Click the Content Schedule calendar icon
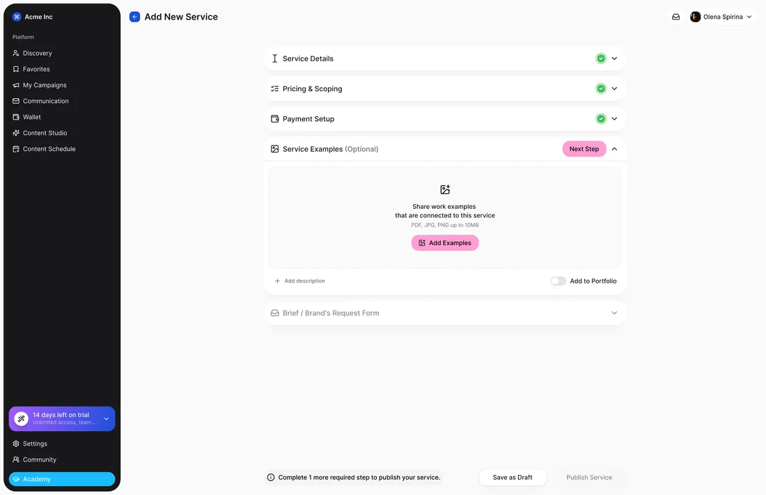Image resolution: width=766 pixels, height=495 pixels. [x=15, y=148]
